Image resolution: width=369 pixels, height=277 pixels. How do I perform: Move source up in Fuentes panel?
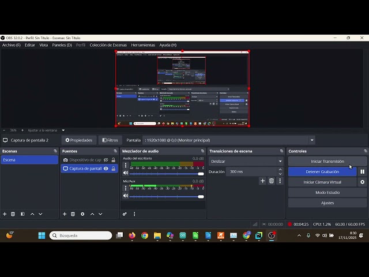coord(92,214)
